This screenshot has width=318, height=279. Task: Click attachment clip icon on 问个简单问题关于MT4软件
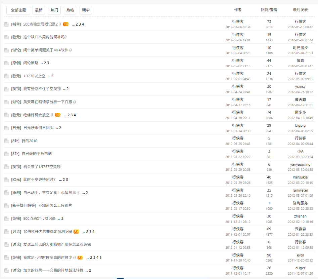(71, 50)
